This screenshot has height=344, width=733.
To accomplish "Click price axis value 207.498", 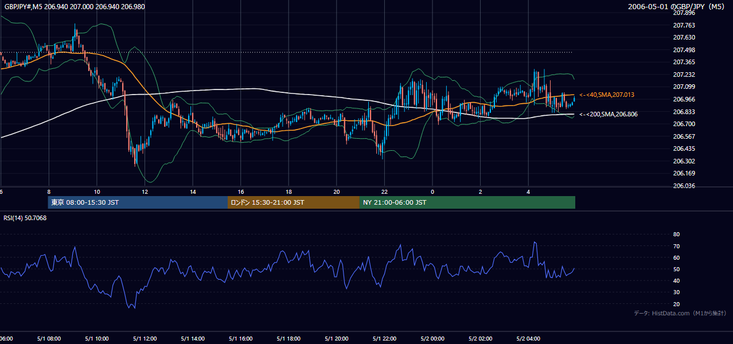I will (x=684, y=50).
